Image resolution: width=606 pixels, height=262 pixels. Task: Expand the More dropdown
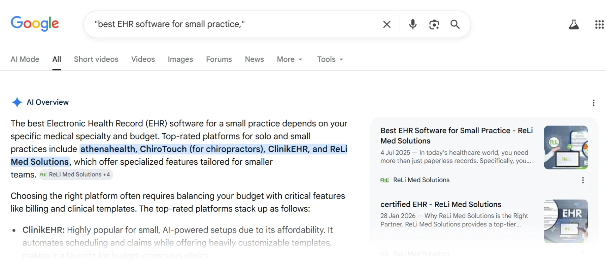coord(290,59)
